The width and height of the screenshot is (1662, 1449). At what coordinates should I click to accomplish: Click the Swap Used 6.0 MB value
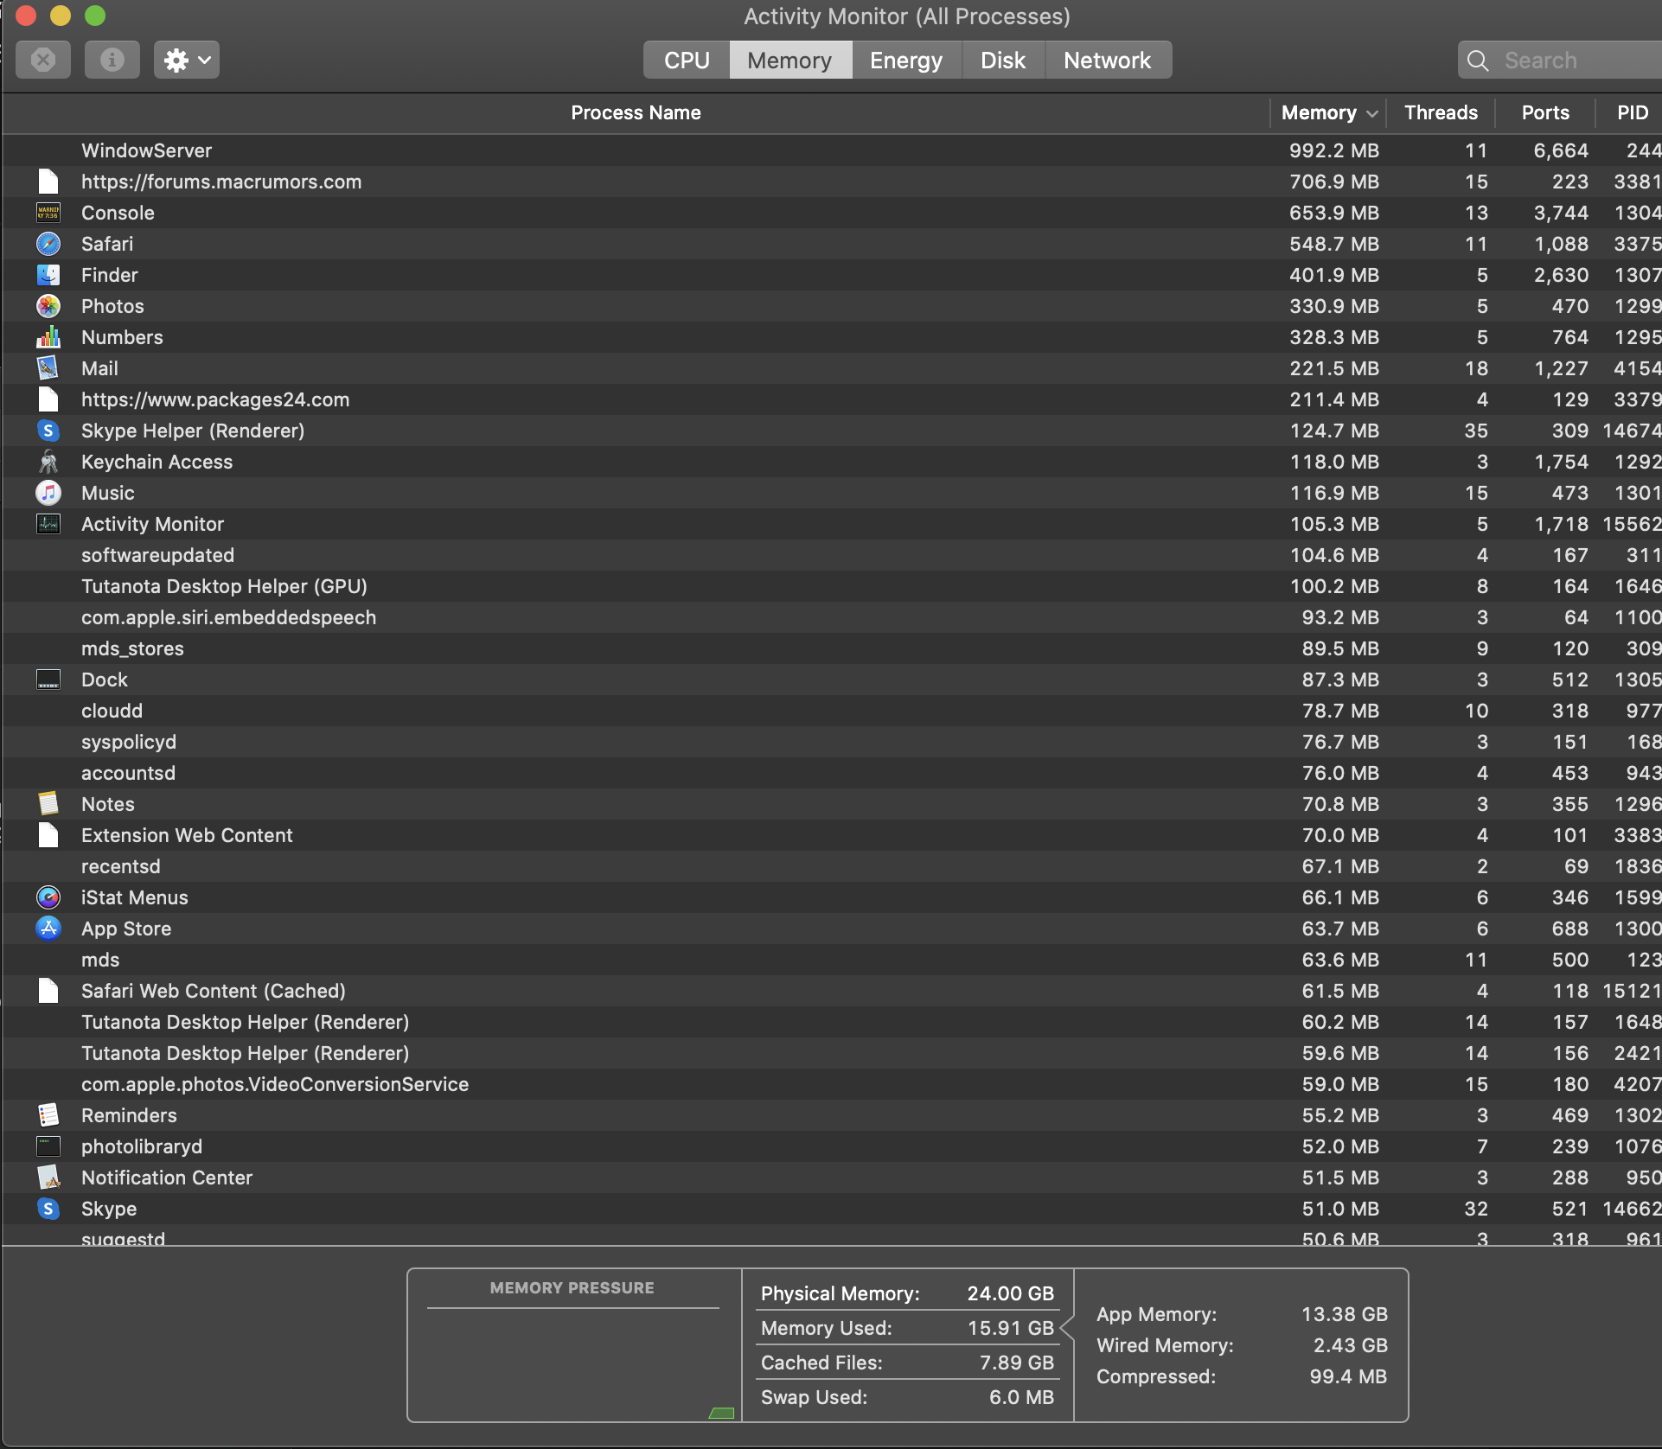click(1021, 1397)
